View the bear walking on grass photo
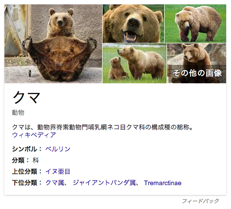The height and width of the screenshot is (209, 231). [x=195, y=23]
